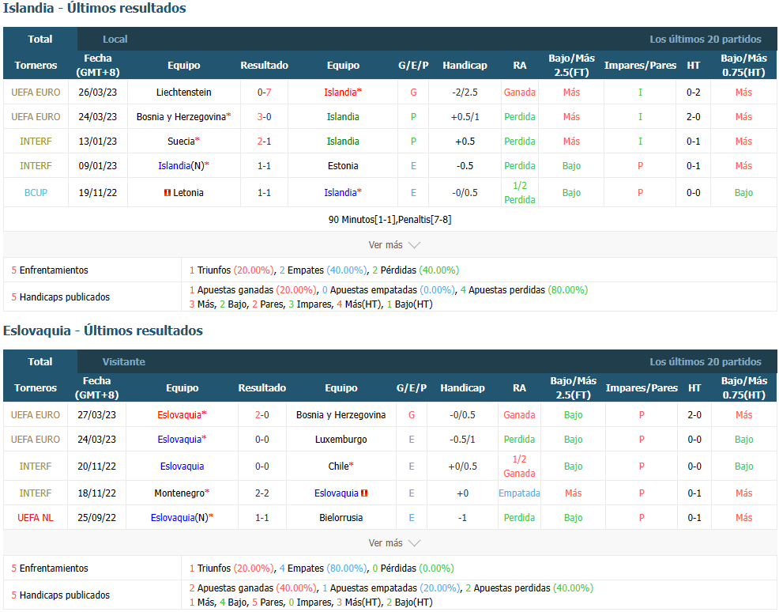Screen dimensions: 779x612
Task: Open Letonia team link
Action: pyautogui.click(x=188, y=192)
